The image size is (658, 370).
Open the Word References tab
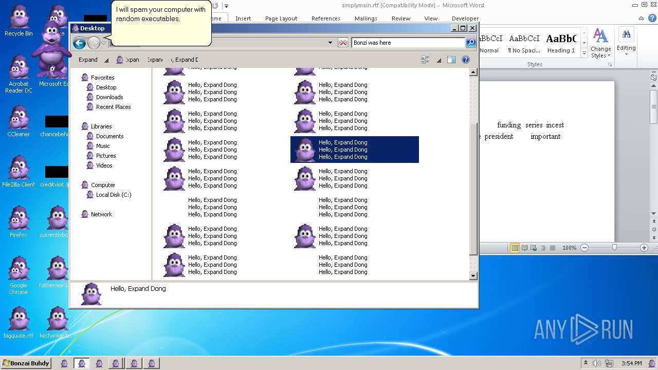(x=326, y=18)
